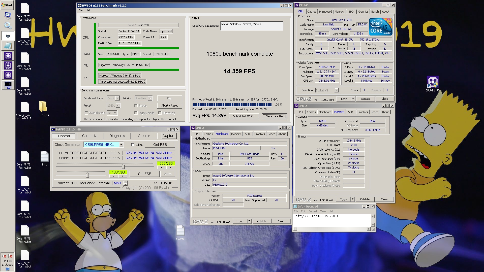The width and height of the screenshot is (484, 272).
Task: Toggle the Monitoring checkbox
Action: click(160, 113)
